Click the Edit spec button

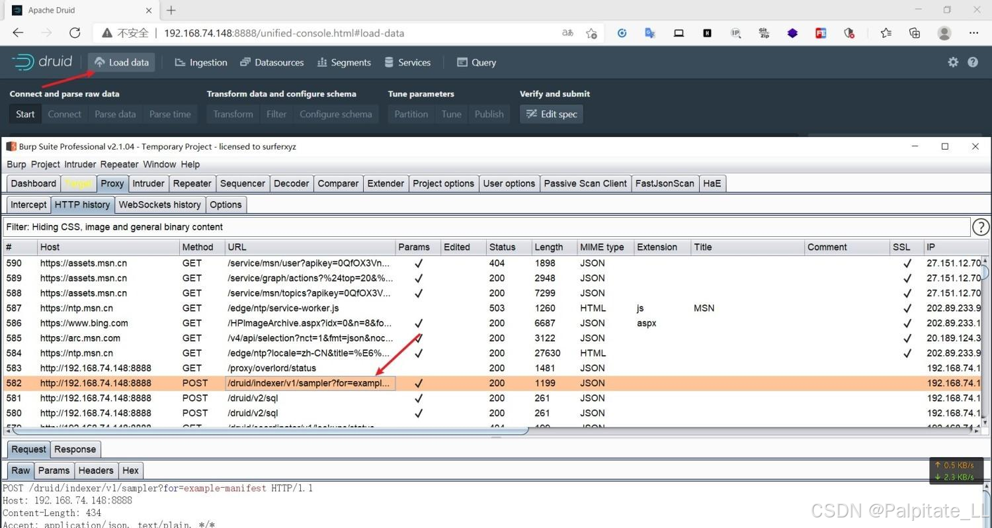pos(551,114)
